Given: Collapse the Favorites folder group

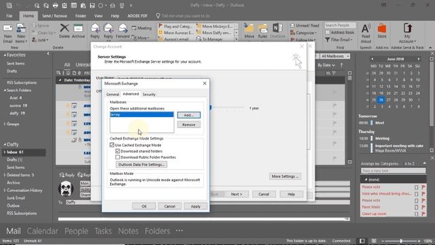Looking at the screenshot, I should 5,55.
